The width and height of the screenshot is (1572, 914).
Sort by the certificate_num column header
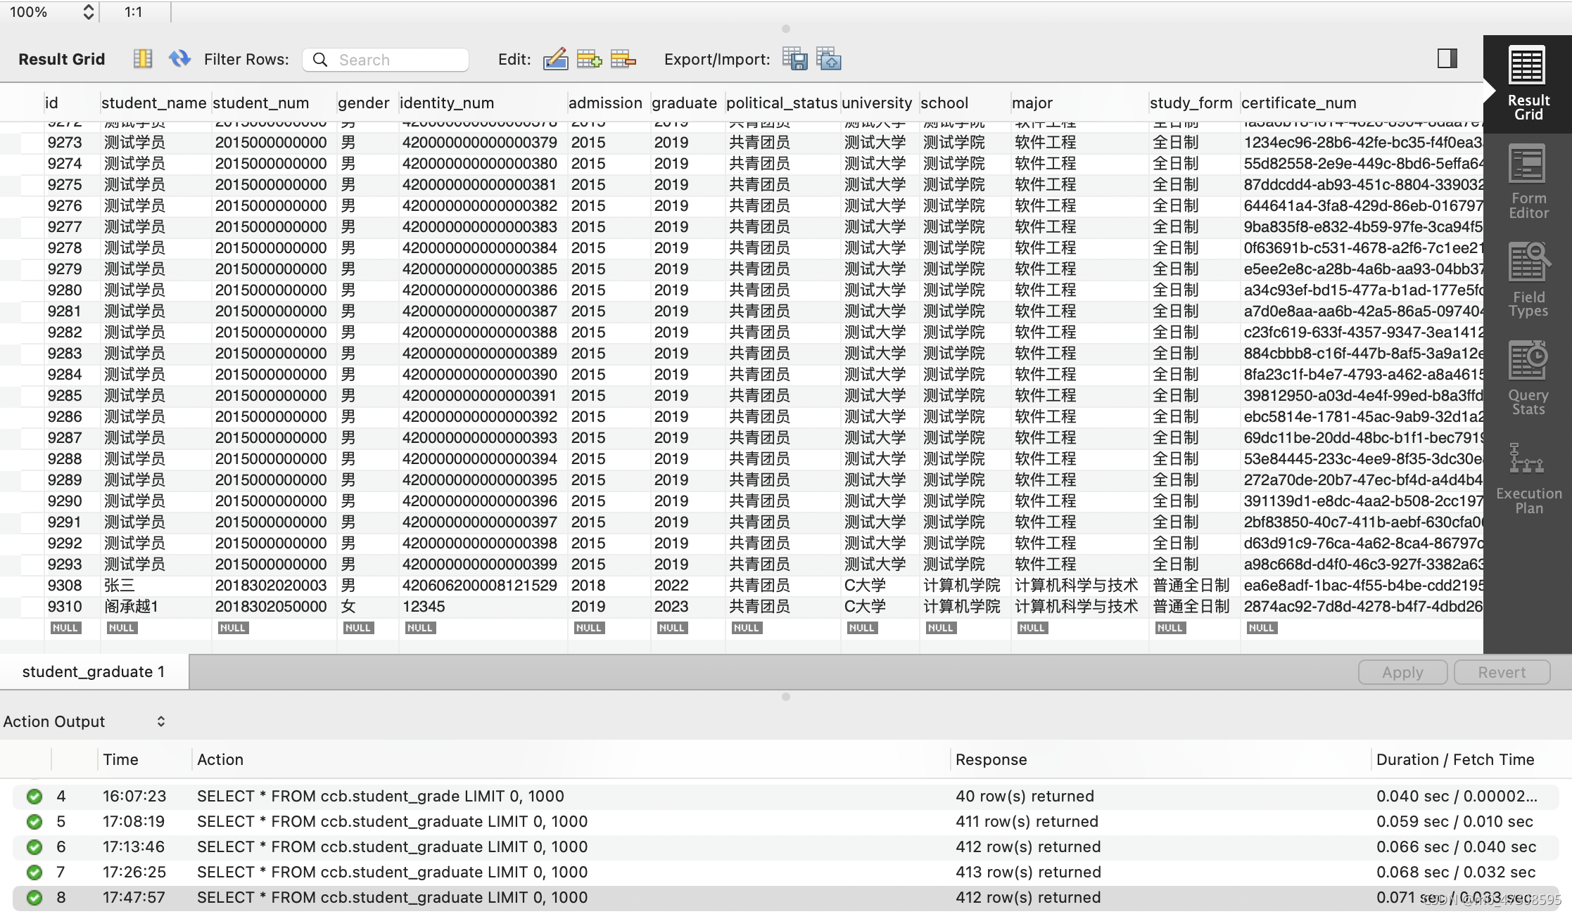tap(1298, 103)
